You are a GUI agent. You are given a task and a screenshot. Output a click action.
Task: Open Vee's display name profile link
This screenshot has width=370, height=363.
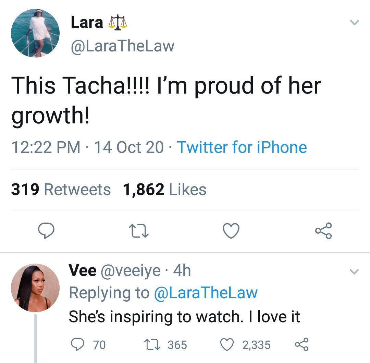point(82,270)
